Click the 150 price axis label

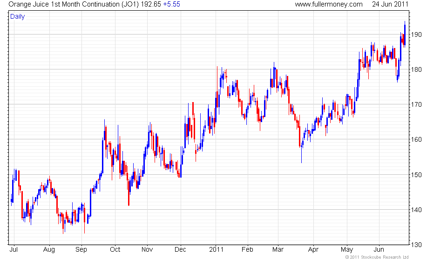point(416,175)
